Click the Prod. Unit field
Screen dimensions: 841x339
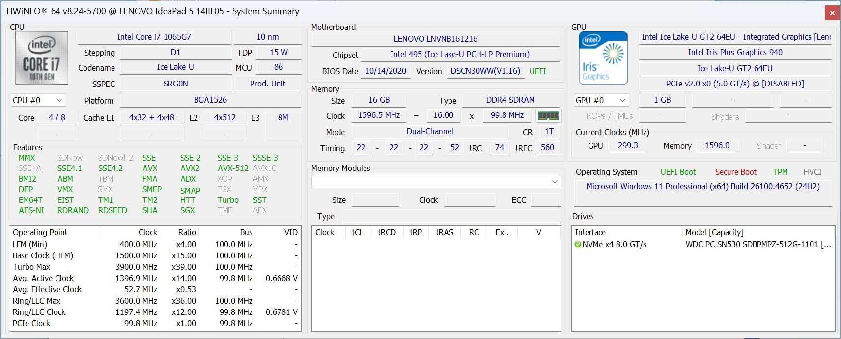coord(268,84)
